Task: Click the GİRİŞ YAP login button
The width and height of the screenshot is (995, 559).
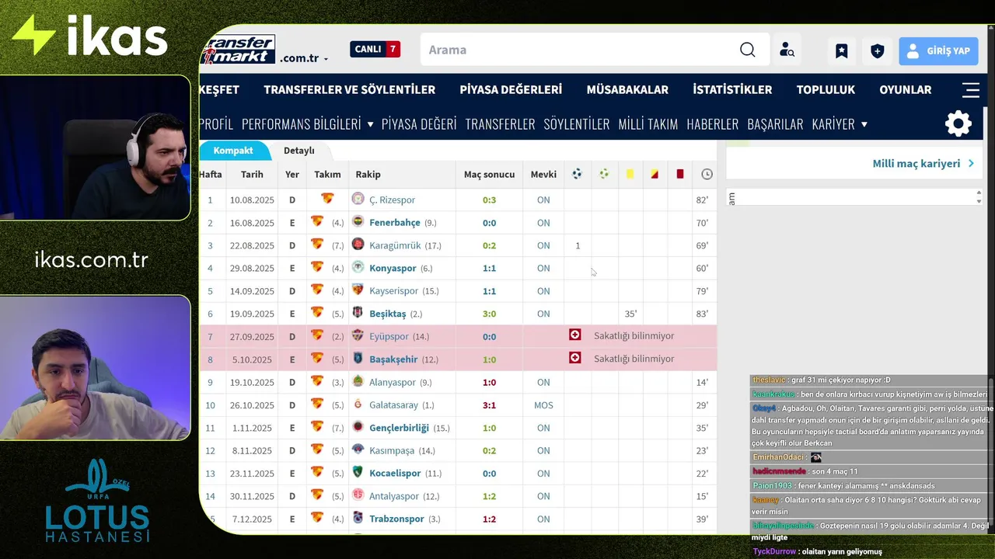Action: 938,51
